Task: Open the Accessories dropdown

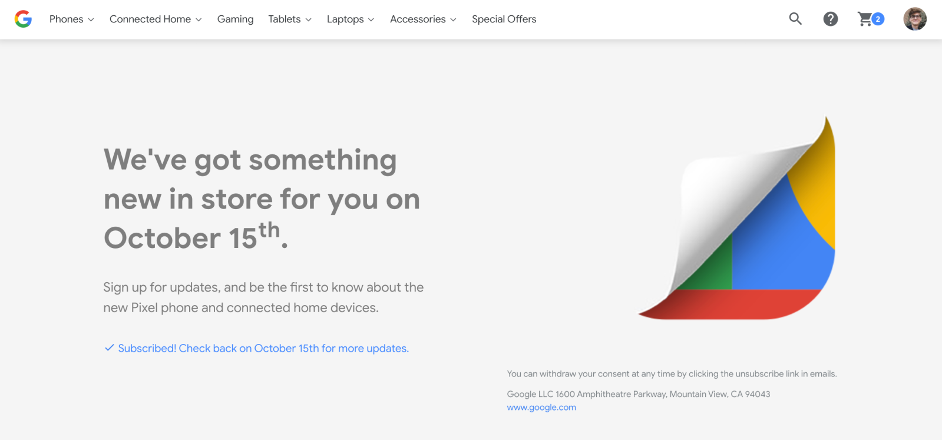Action: coord(423,19)
